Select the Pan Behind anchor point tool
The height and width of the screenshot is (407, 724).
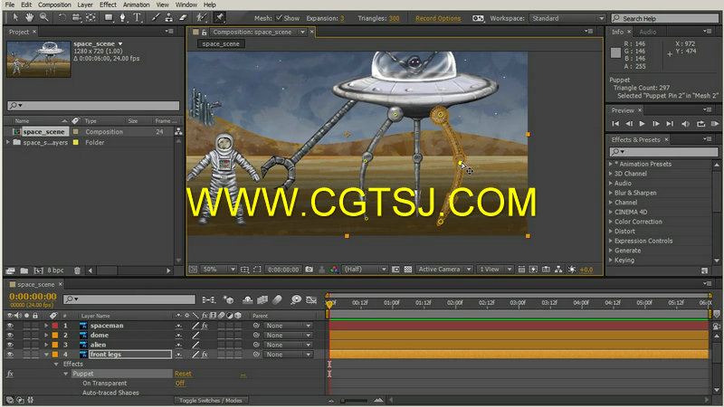point(91,17)
